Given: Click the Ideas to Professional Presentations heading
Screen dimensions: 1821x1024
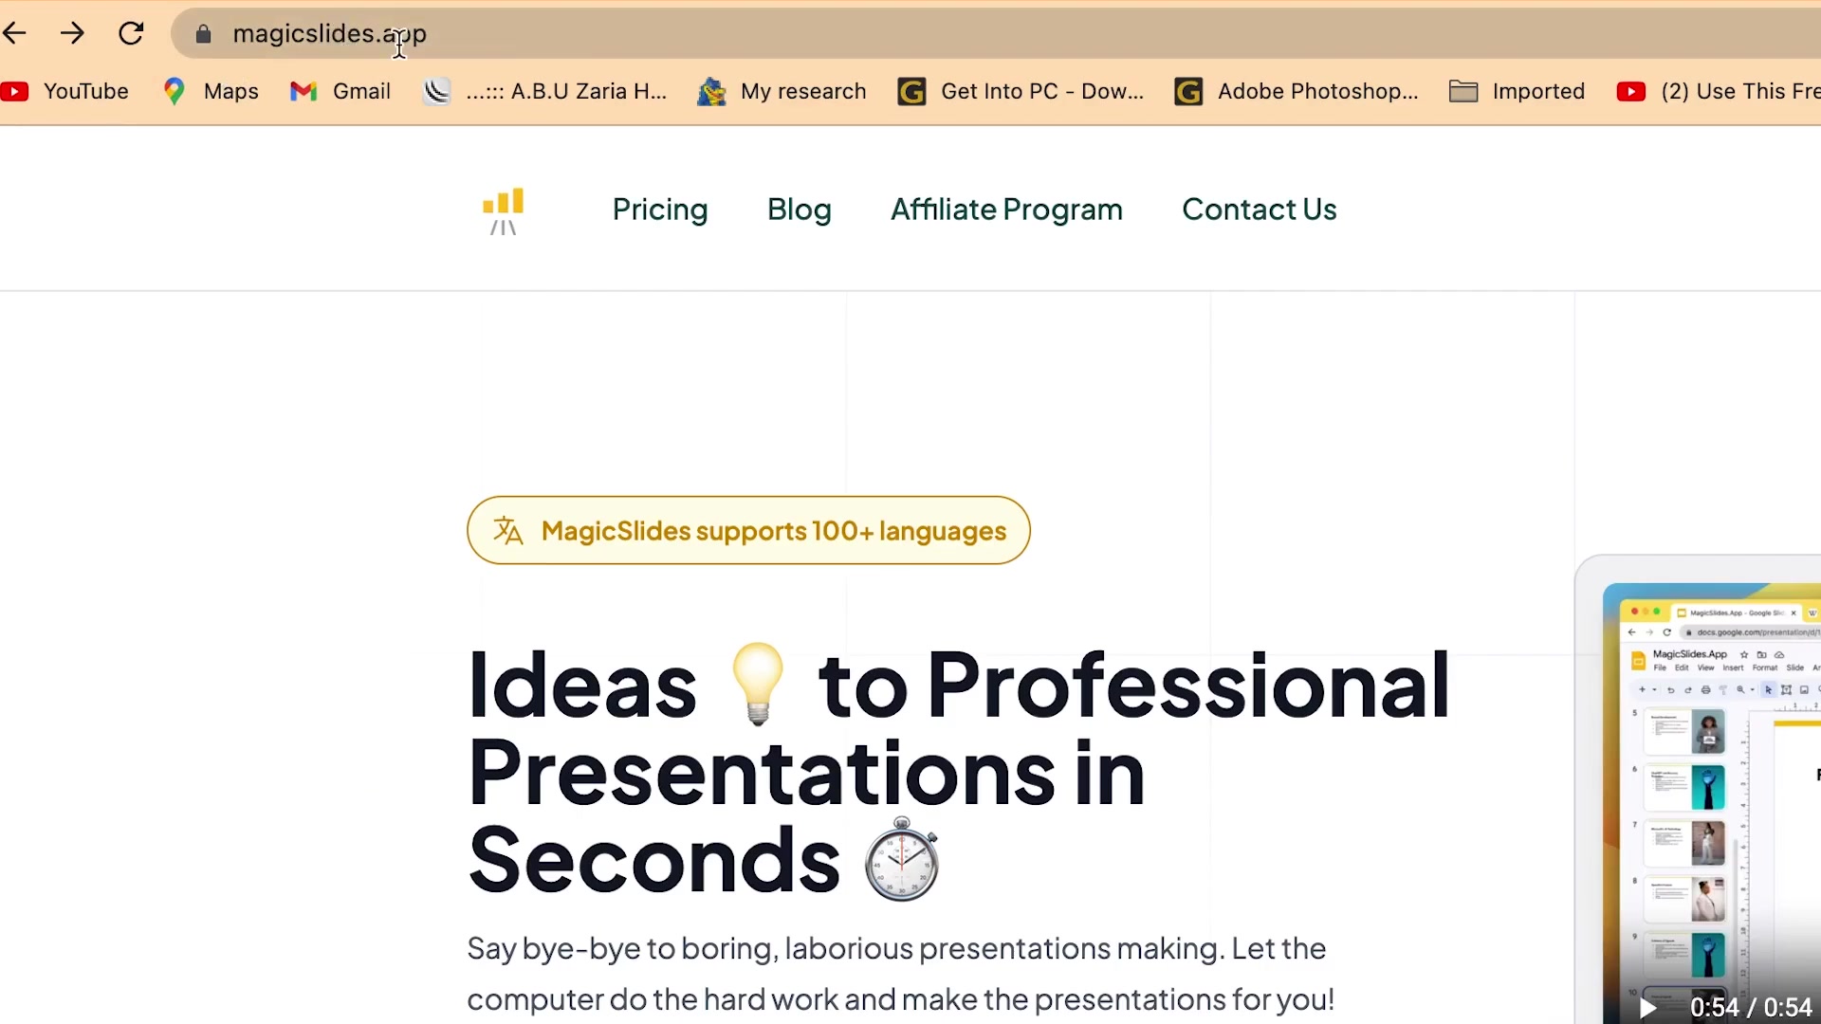Looking at the screenshot, I should click(x=958, y=772).
